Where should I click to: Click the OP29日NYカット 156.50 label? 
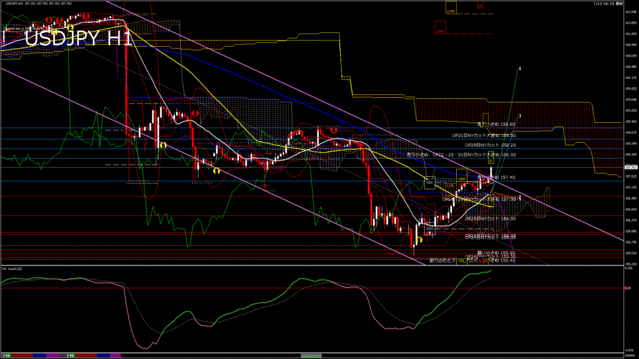[490, 219]
